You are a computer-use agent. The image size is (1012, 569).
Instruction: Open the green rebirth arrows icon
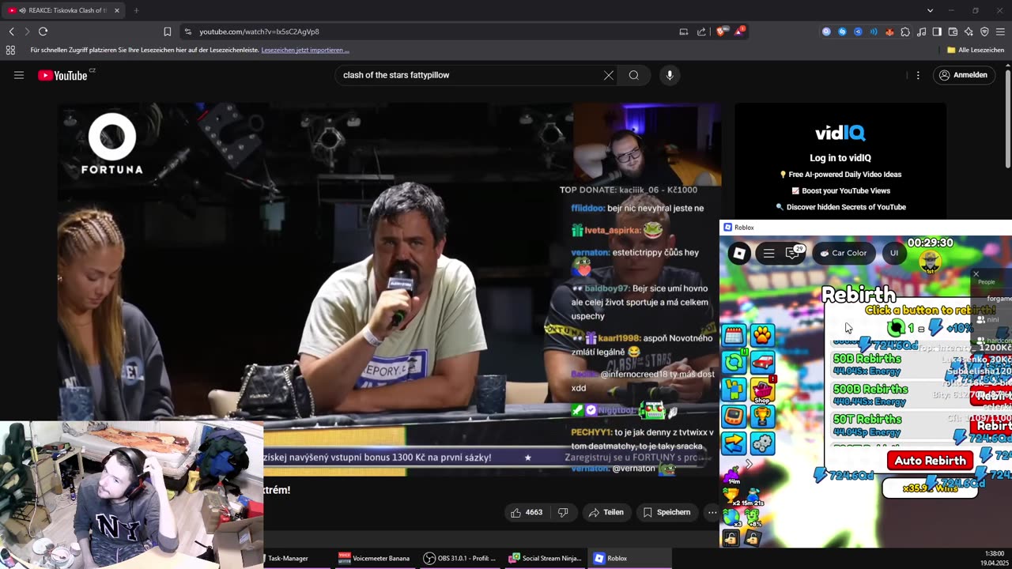(x=734, y=363)
